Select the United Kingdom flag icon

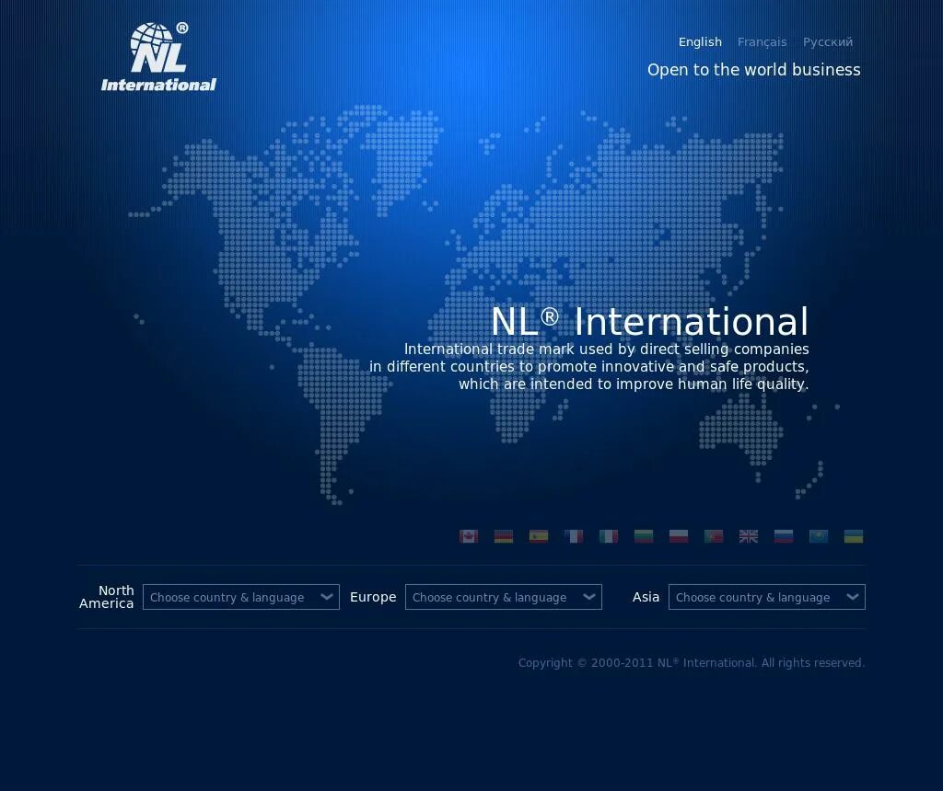pos(748,536)
